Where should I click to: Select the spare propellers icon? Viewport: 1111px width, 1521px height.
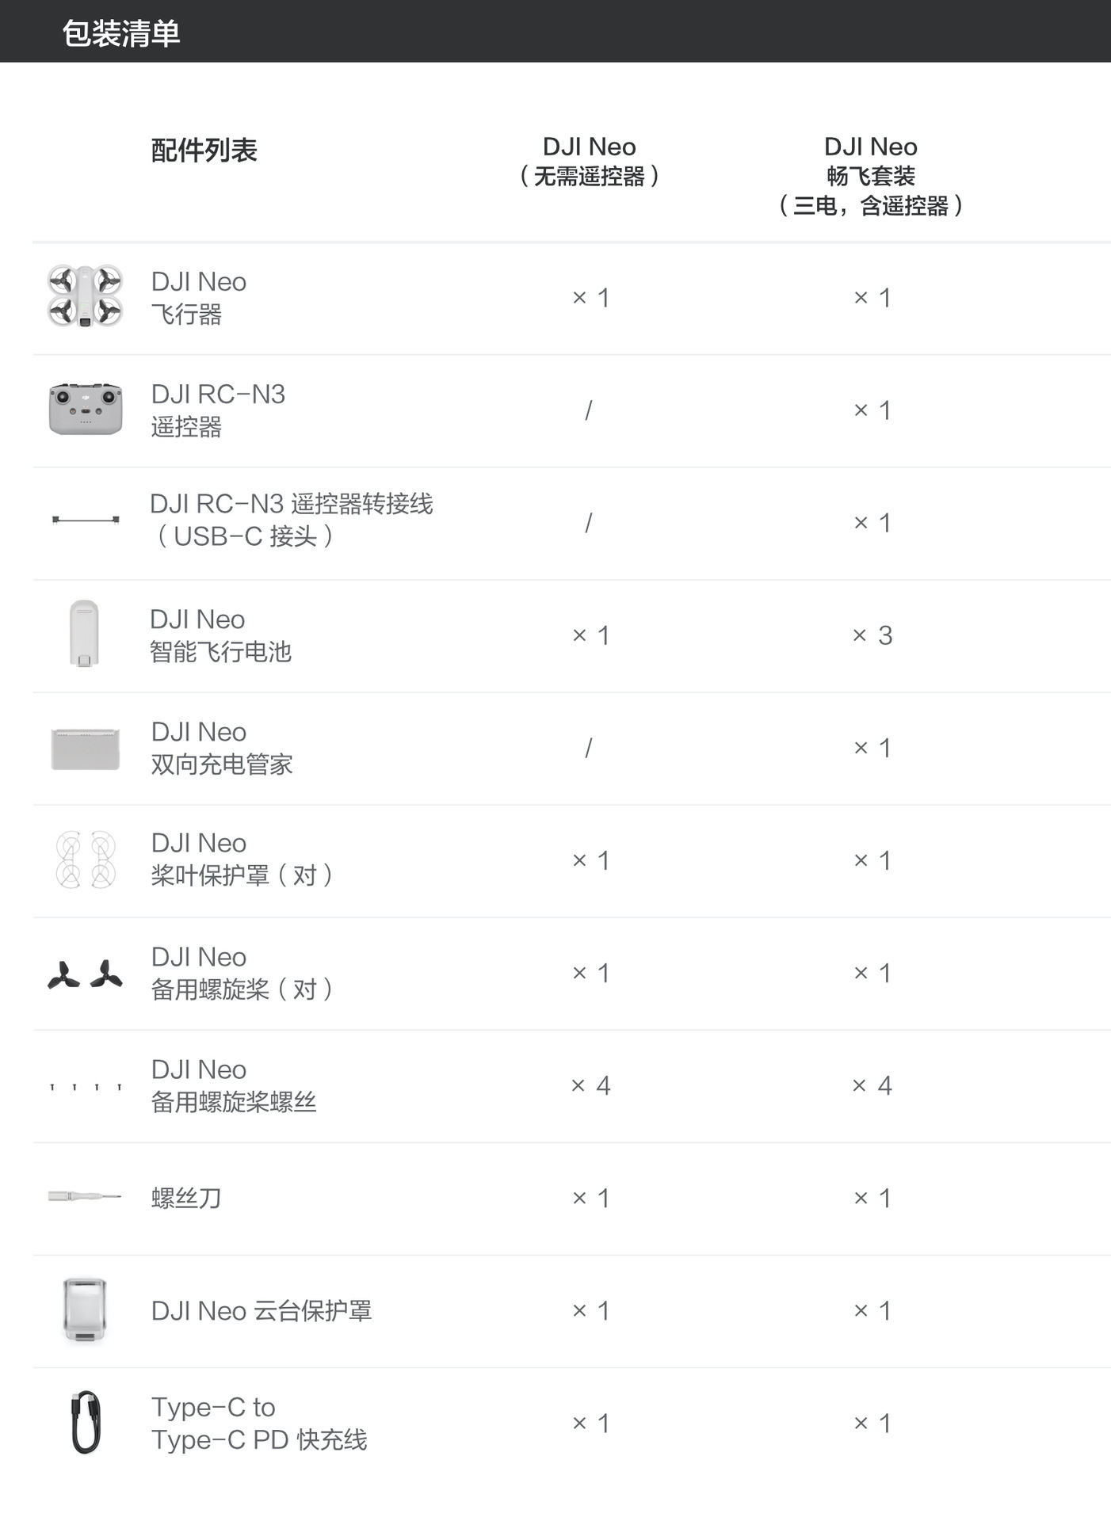coord(86,974)
